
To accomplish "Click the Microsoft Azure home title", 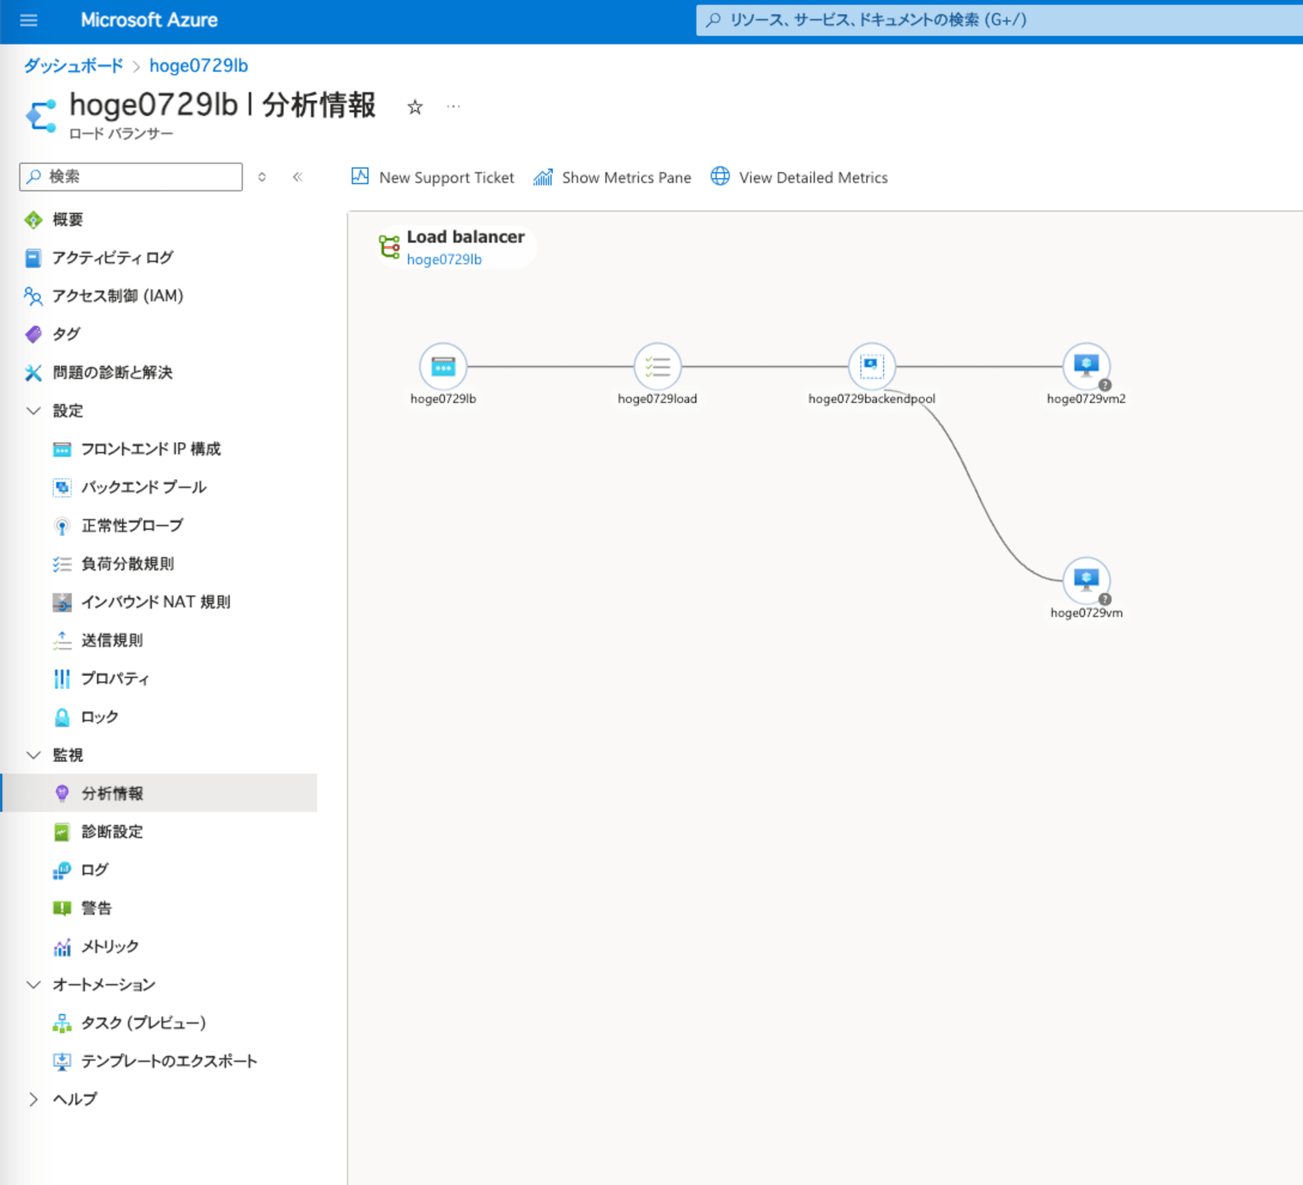I will click(149, 20).
